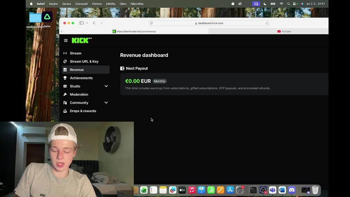
Task: Go forward in Safari
Action: pyautogui.click(x=101, y=23)
